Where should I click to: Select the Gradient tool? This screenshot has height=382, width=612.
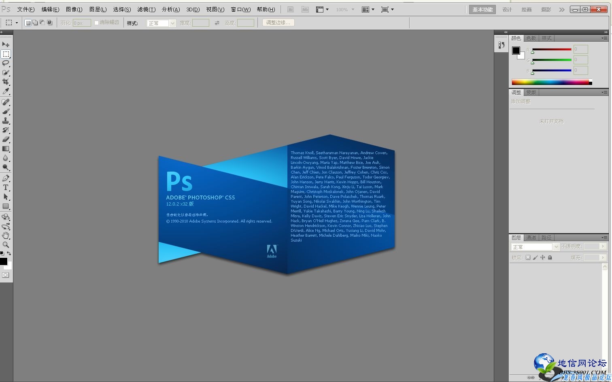coord(6,149)
